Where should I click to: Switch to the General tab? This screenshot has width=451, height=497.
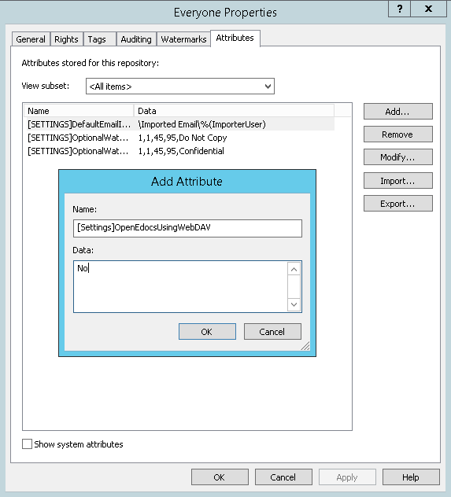31,39
